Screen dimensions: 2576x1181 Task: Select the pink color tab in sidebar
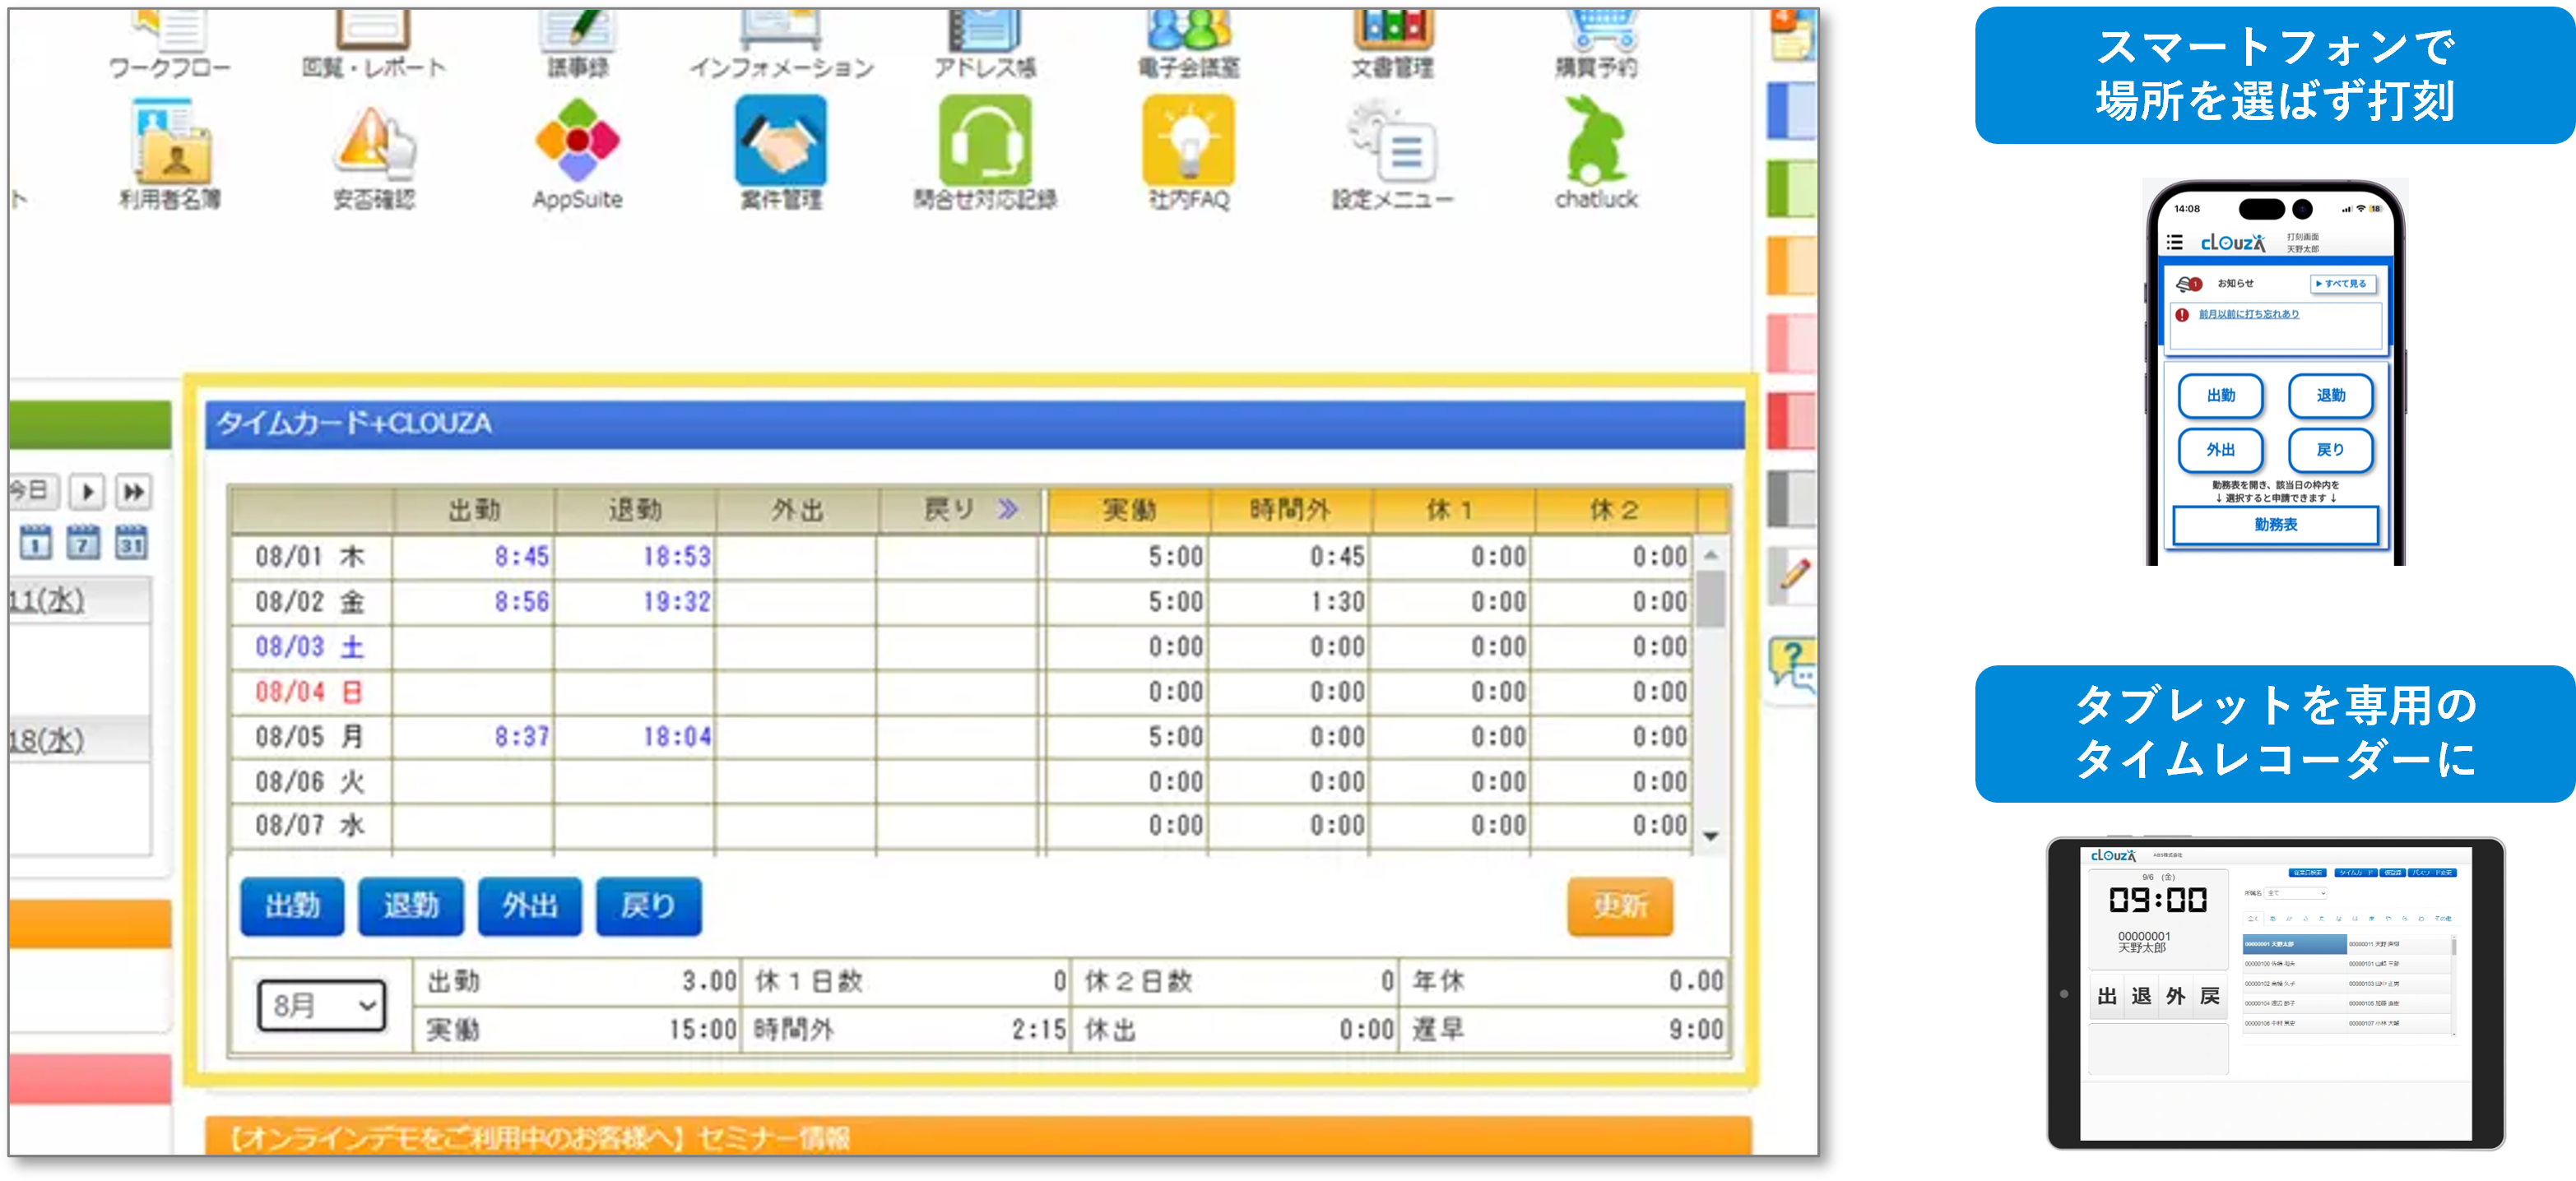tap(1791, 343)
